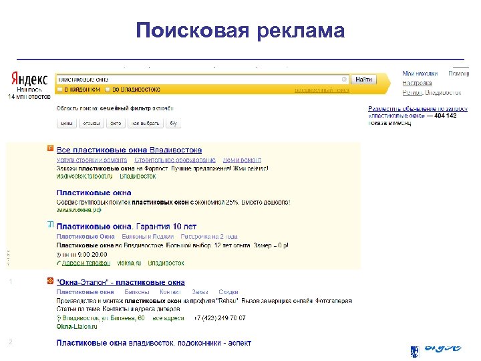Clear the search query with the X icon
The height and width of the screenshot is (361, 481).
pos(344,80)
